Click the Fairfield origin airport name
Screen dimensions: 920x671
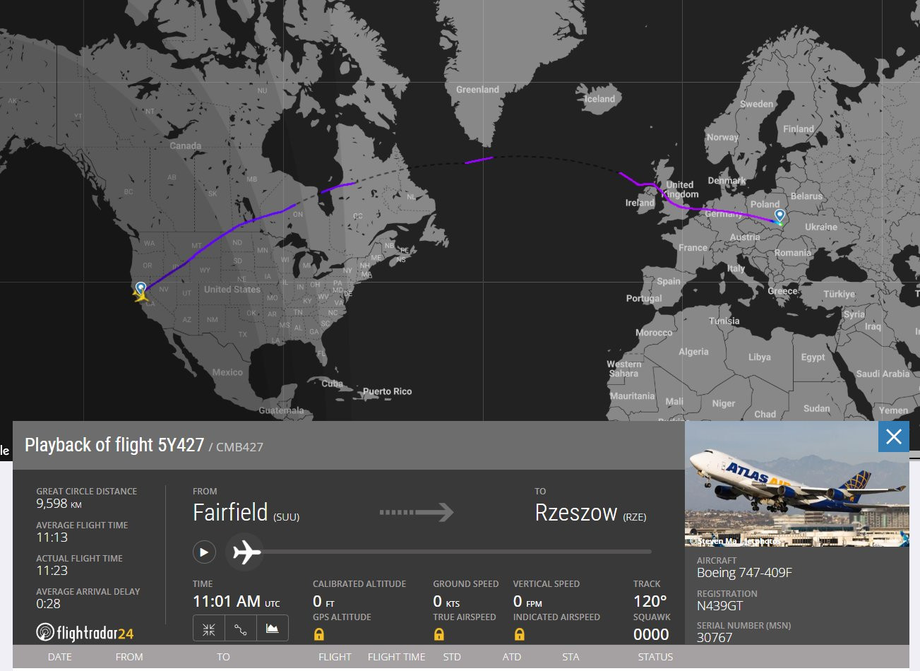(x=230, y=513)
